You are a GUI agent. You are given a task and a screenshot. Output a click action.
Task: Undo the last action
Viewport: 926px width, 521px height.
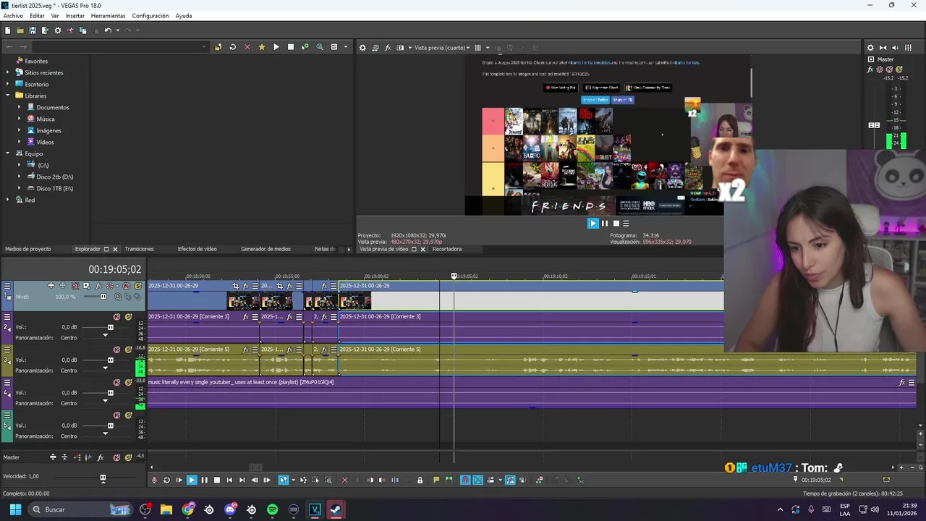click(108, 30)
